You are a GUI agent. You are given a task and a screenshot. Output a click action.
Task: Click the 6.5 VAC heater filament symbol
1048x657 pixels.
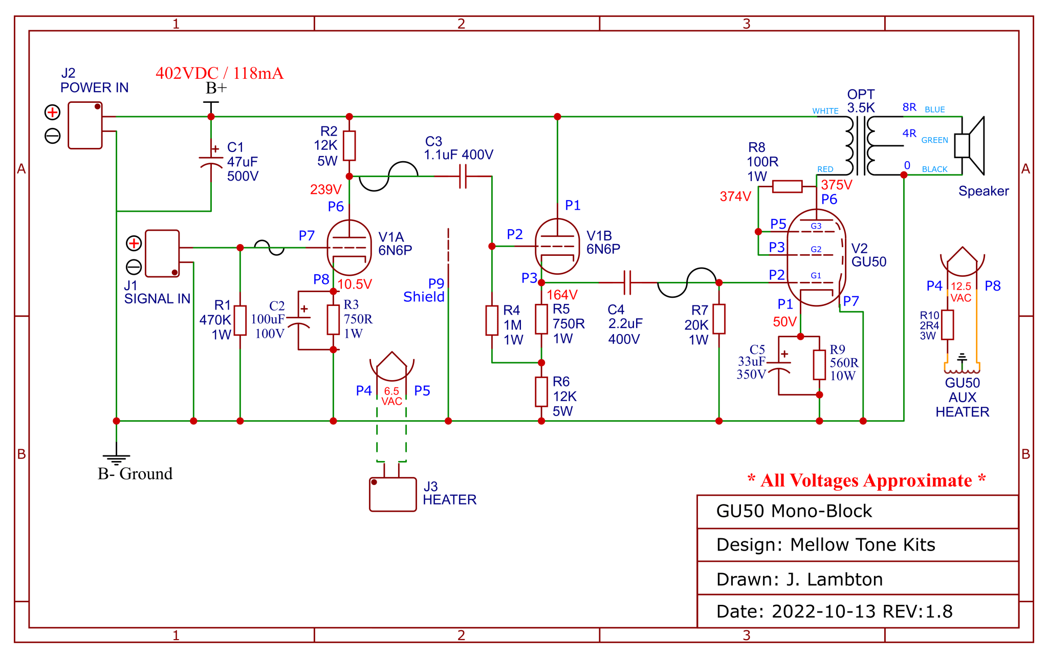[392, 367]
